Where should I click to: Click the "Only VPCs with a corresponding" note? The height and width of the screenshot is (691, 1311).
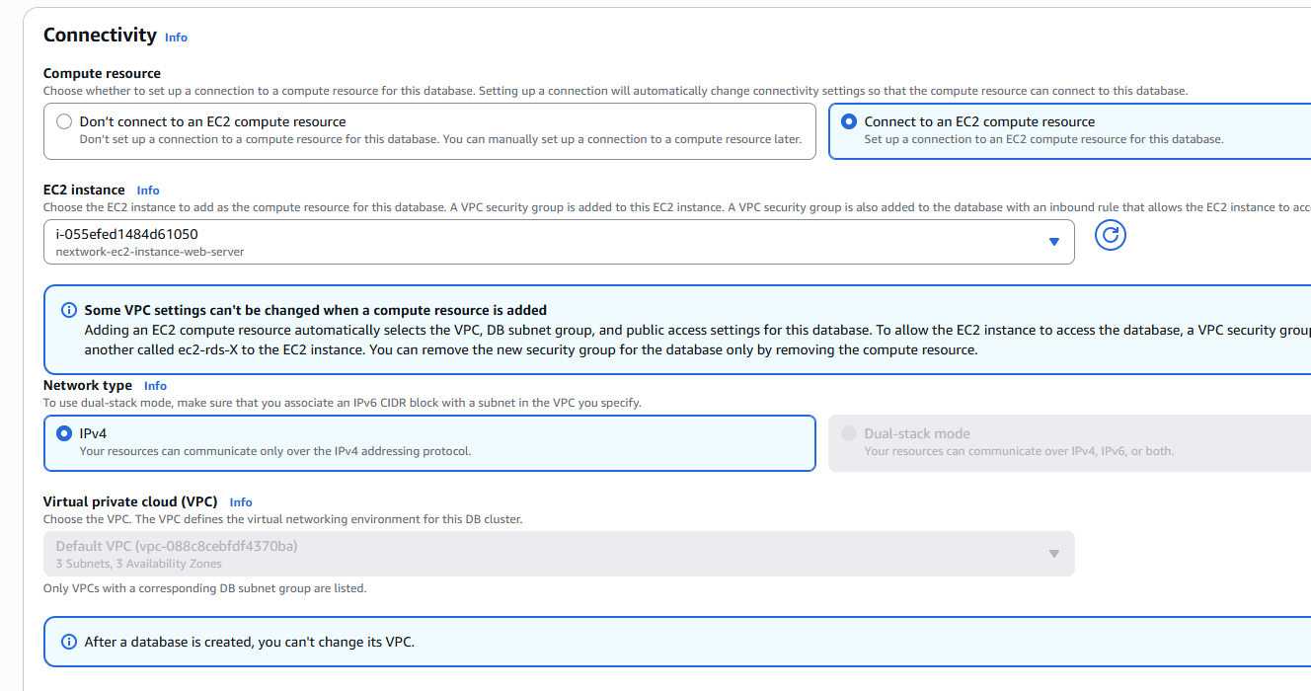[204, 588]
